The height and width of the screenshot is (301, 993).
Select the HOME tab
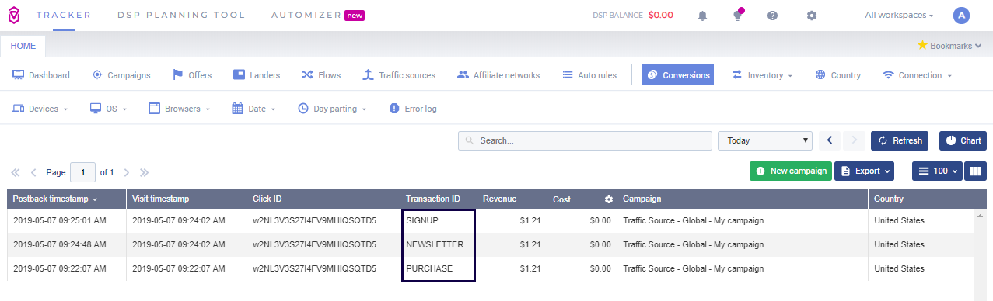click(x=23, y=46)
